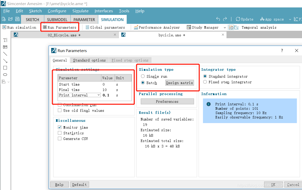Click the OK button
Screen dimensions: 302x190
pyautogui.click(x=273, y=185)
